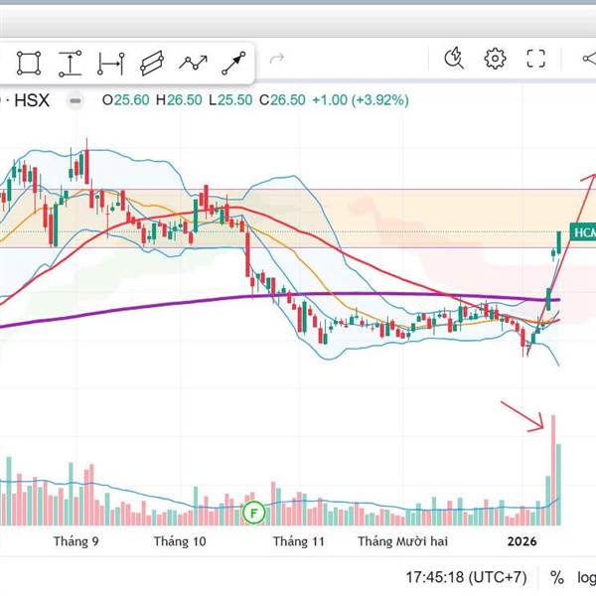Screen dimensions: 596x596
Task: Open chart settings gear icon
Action: tap(495, 59)
